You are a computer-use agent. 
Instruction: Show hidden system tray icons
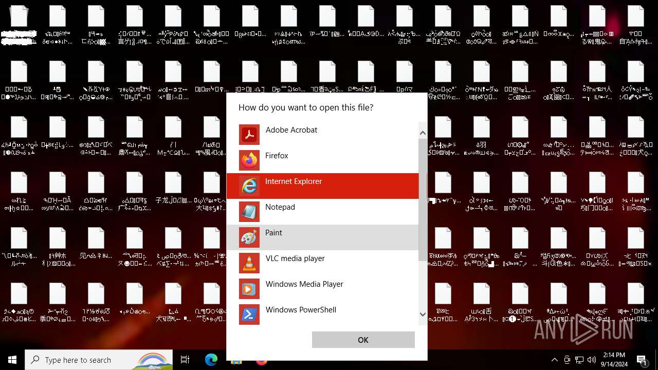click(554, 360)
